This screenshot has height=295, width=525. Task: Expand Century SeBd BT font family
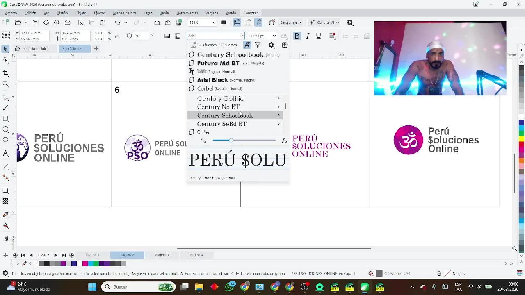278,124
